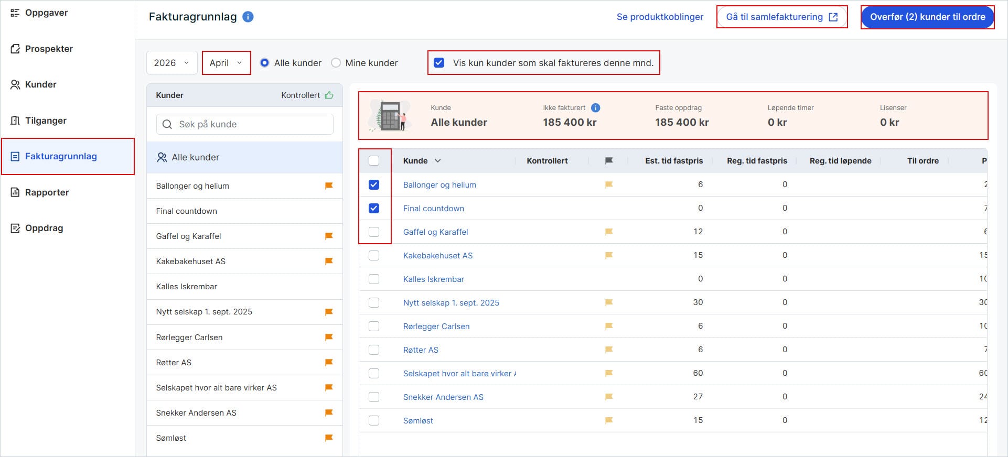The width and height of the screenshot is (1008, 457).
Task: Click the info icon beside Fakturagrunnlag title
Action: coord(248,17)
